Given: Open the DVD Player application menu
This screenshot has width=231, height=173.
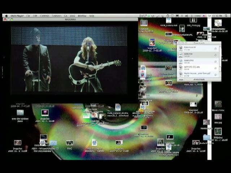Looking at the screenshot, I should pos(17,16).
